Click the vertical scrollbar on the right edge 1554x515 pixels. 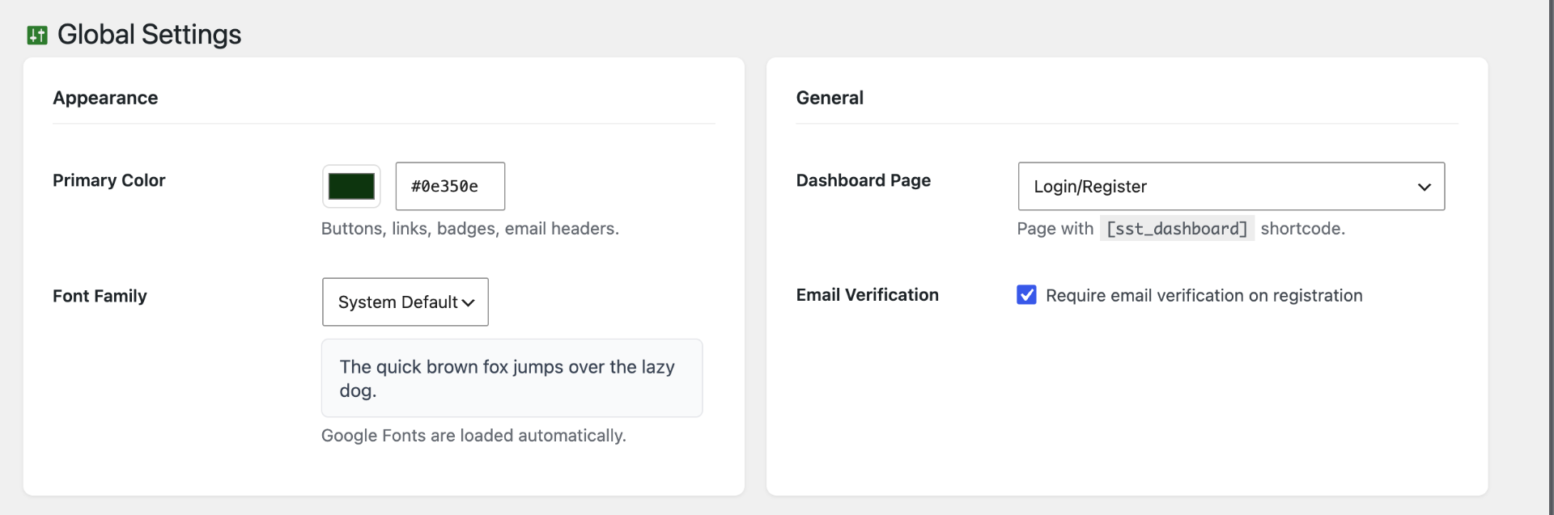(1549, 257)
